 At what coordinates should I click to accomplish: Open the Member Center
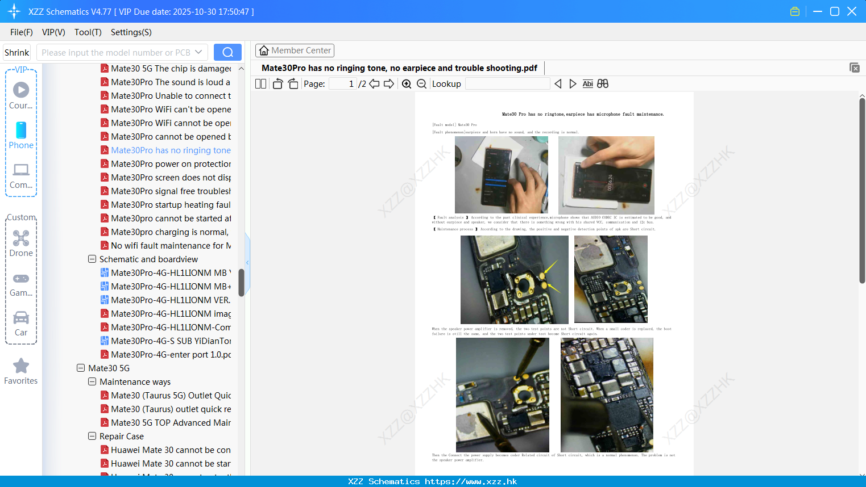295,51
